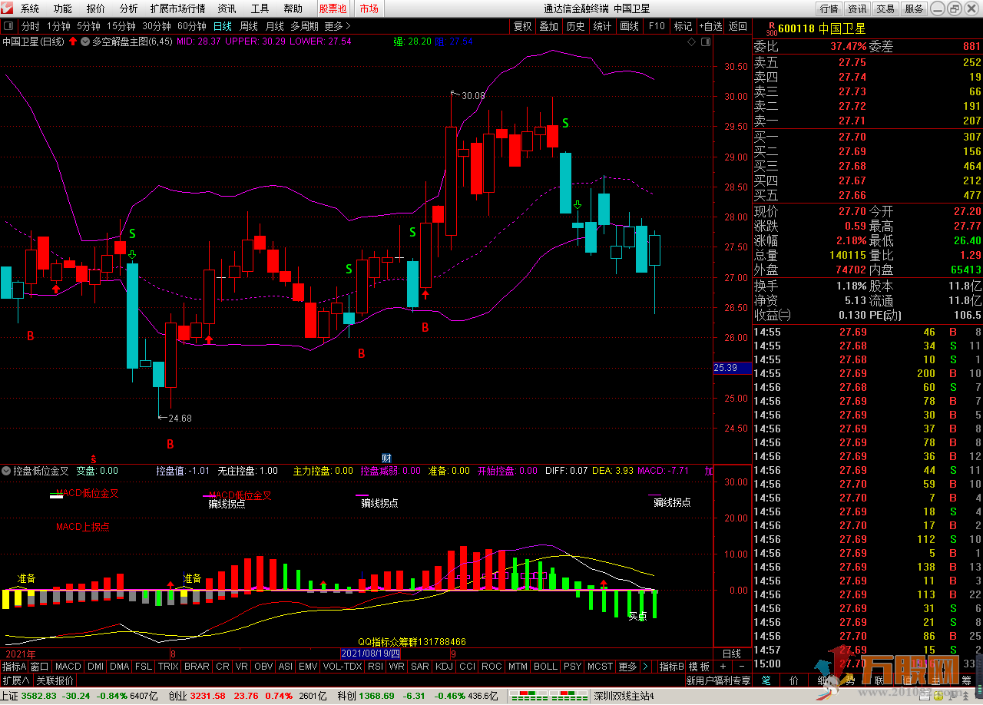Click the red 股票池 button
Viewport: 983px width, 705px height.
[x=333, y=8]
